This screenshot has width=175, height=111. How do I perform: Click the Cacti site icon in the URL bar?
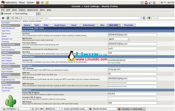8,18
